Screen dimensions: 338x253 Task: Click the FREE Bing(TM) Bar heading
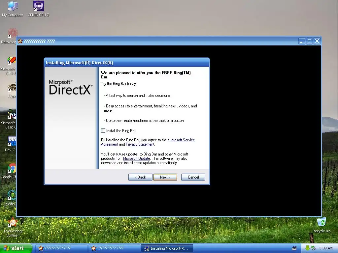tap(146, 75)
